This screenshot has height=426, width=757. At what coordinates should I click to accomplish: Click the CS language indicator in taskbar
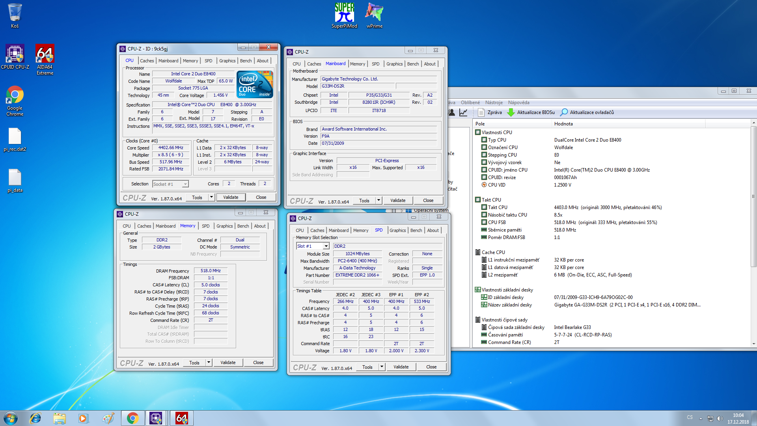click(690, 417)
